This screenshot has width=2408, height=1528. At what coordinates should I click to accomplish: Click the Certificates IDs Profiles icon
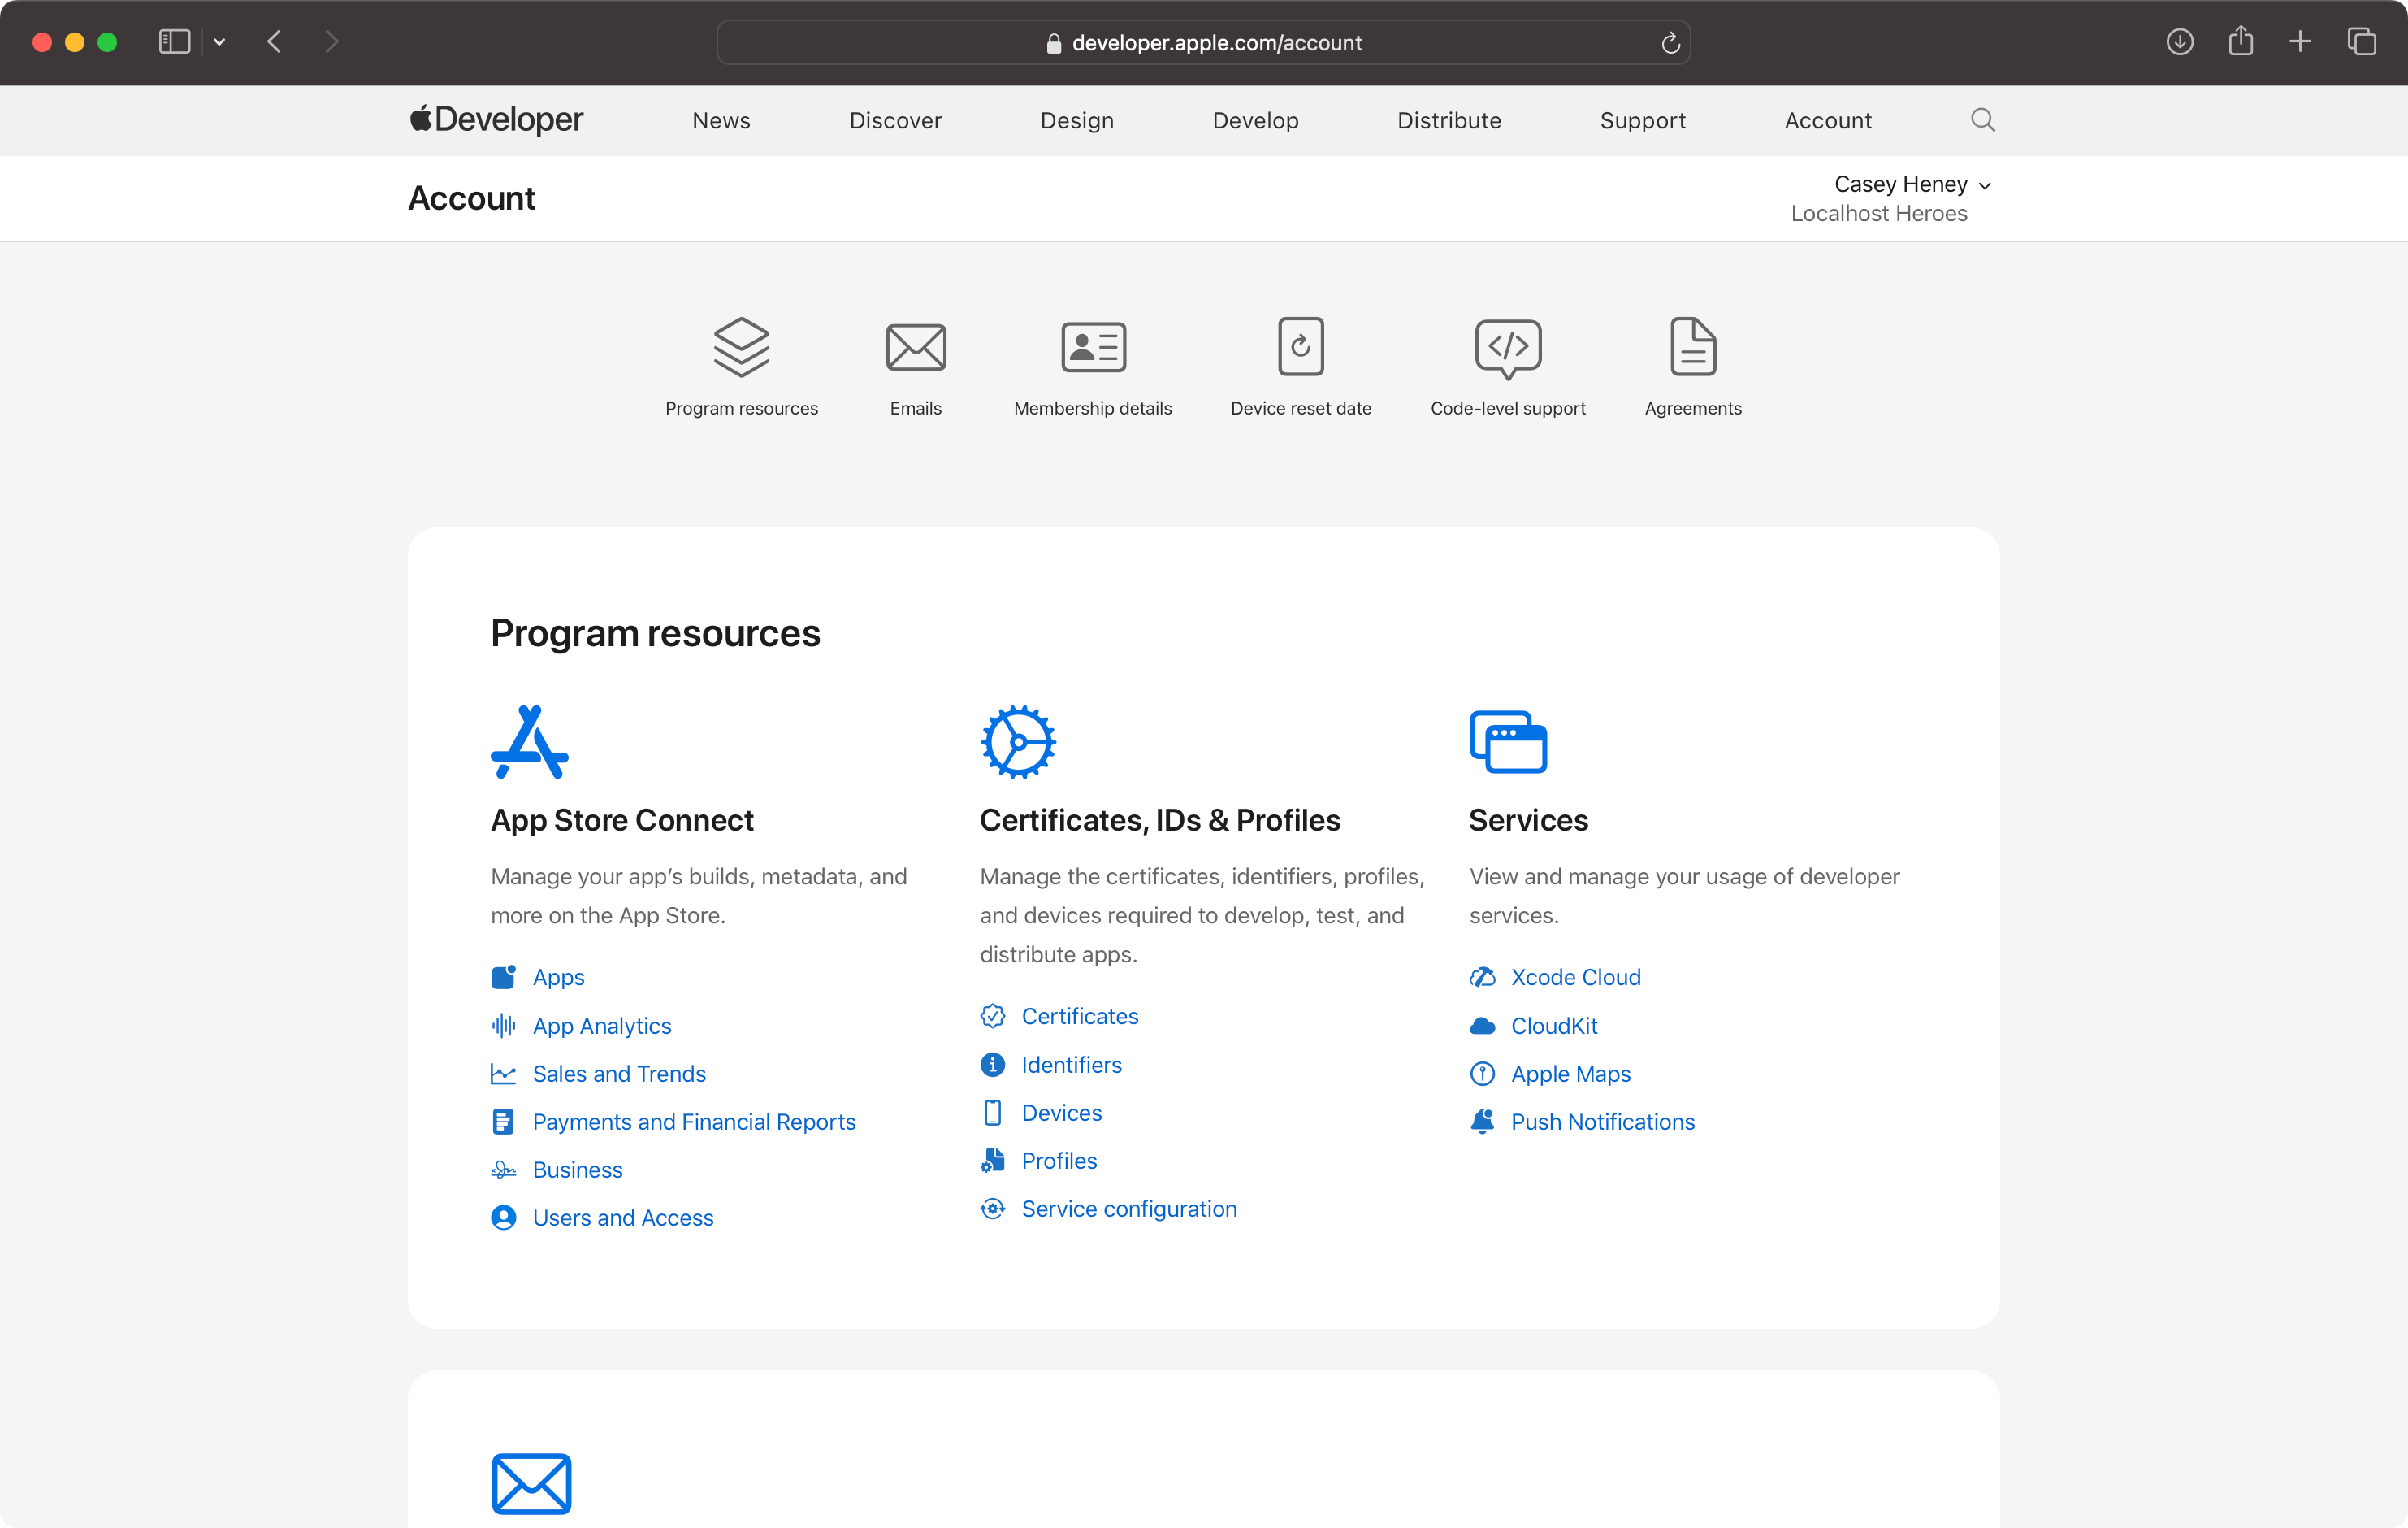[1018, 740]
